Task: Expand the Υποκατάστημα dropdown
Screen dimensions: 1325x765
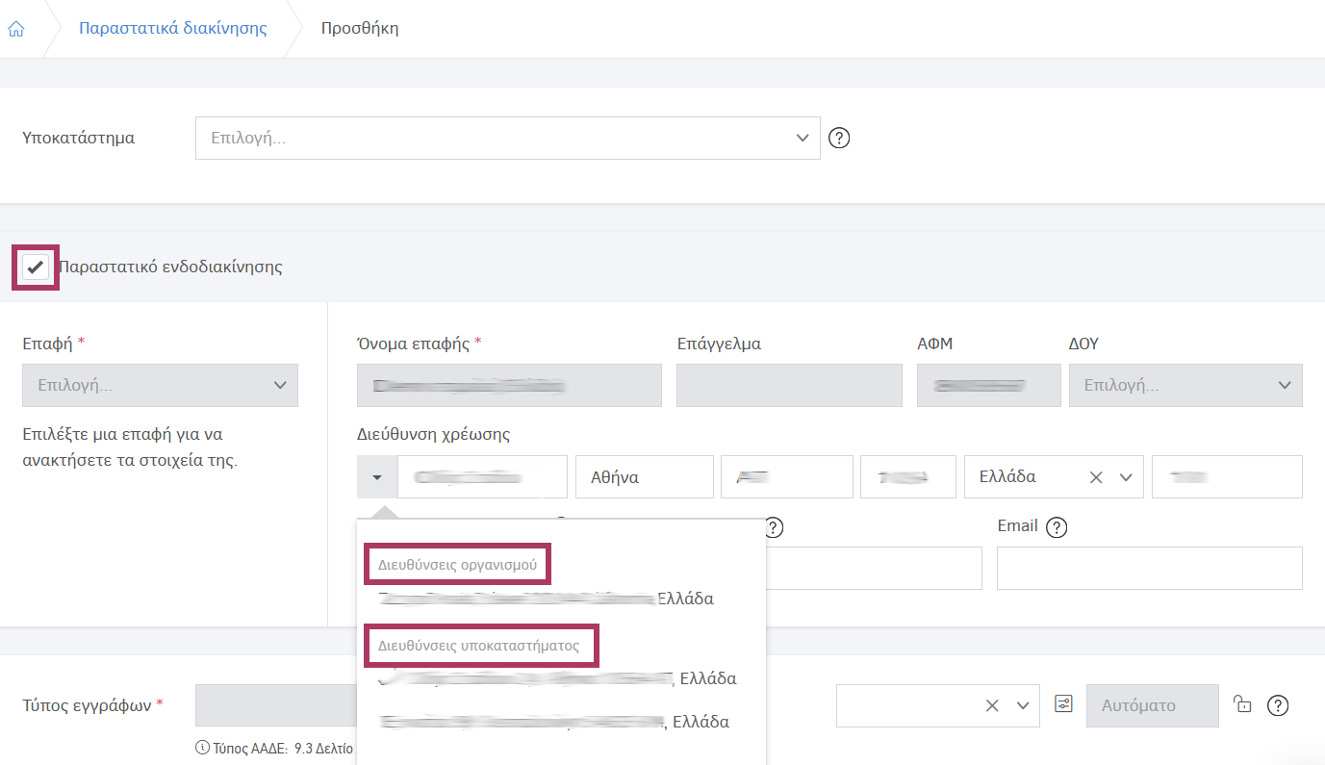Action: click(803, 139)
